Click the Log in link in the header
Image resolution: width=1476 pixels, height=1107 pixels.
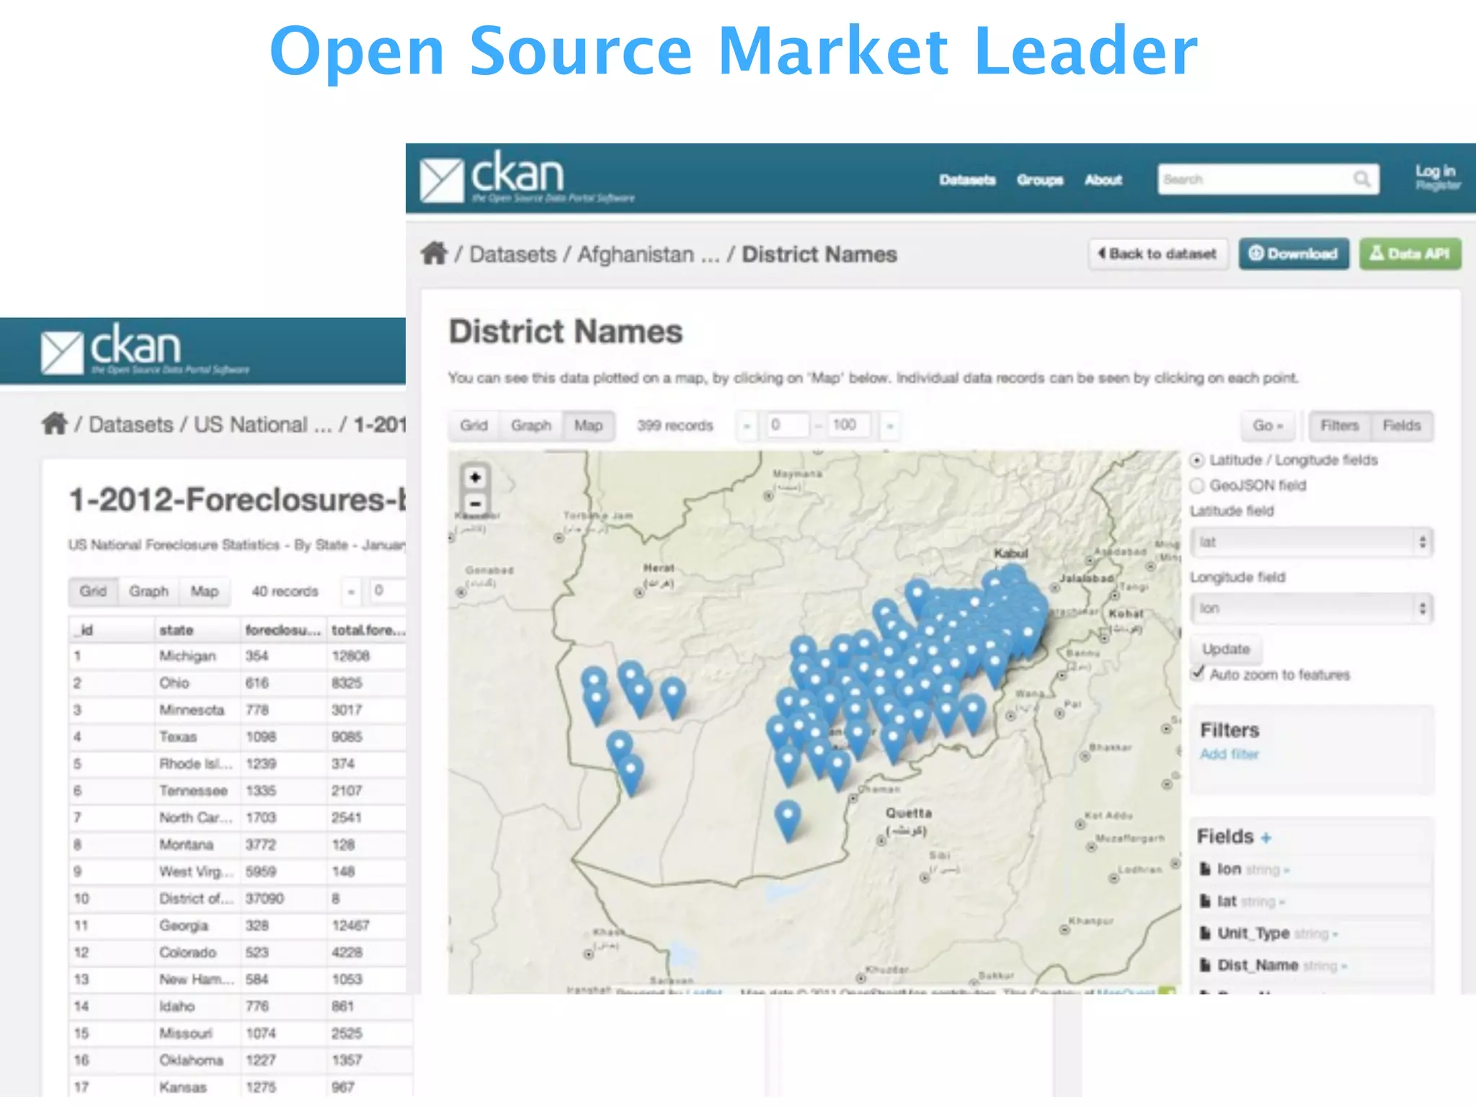coord(1435,171)
